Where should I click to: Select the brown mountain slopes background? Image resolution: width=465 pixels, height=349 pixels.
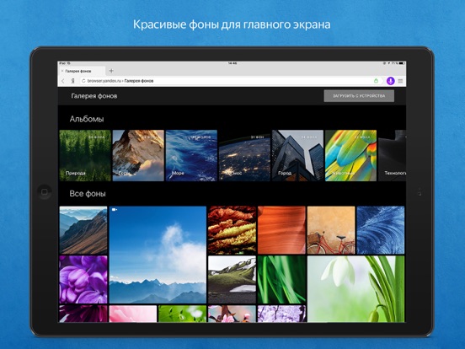click(83, 230)
